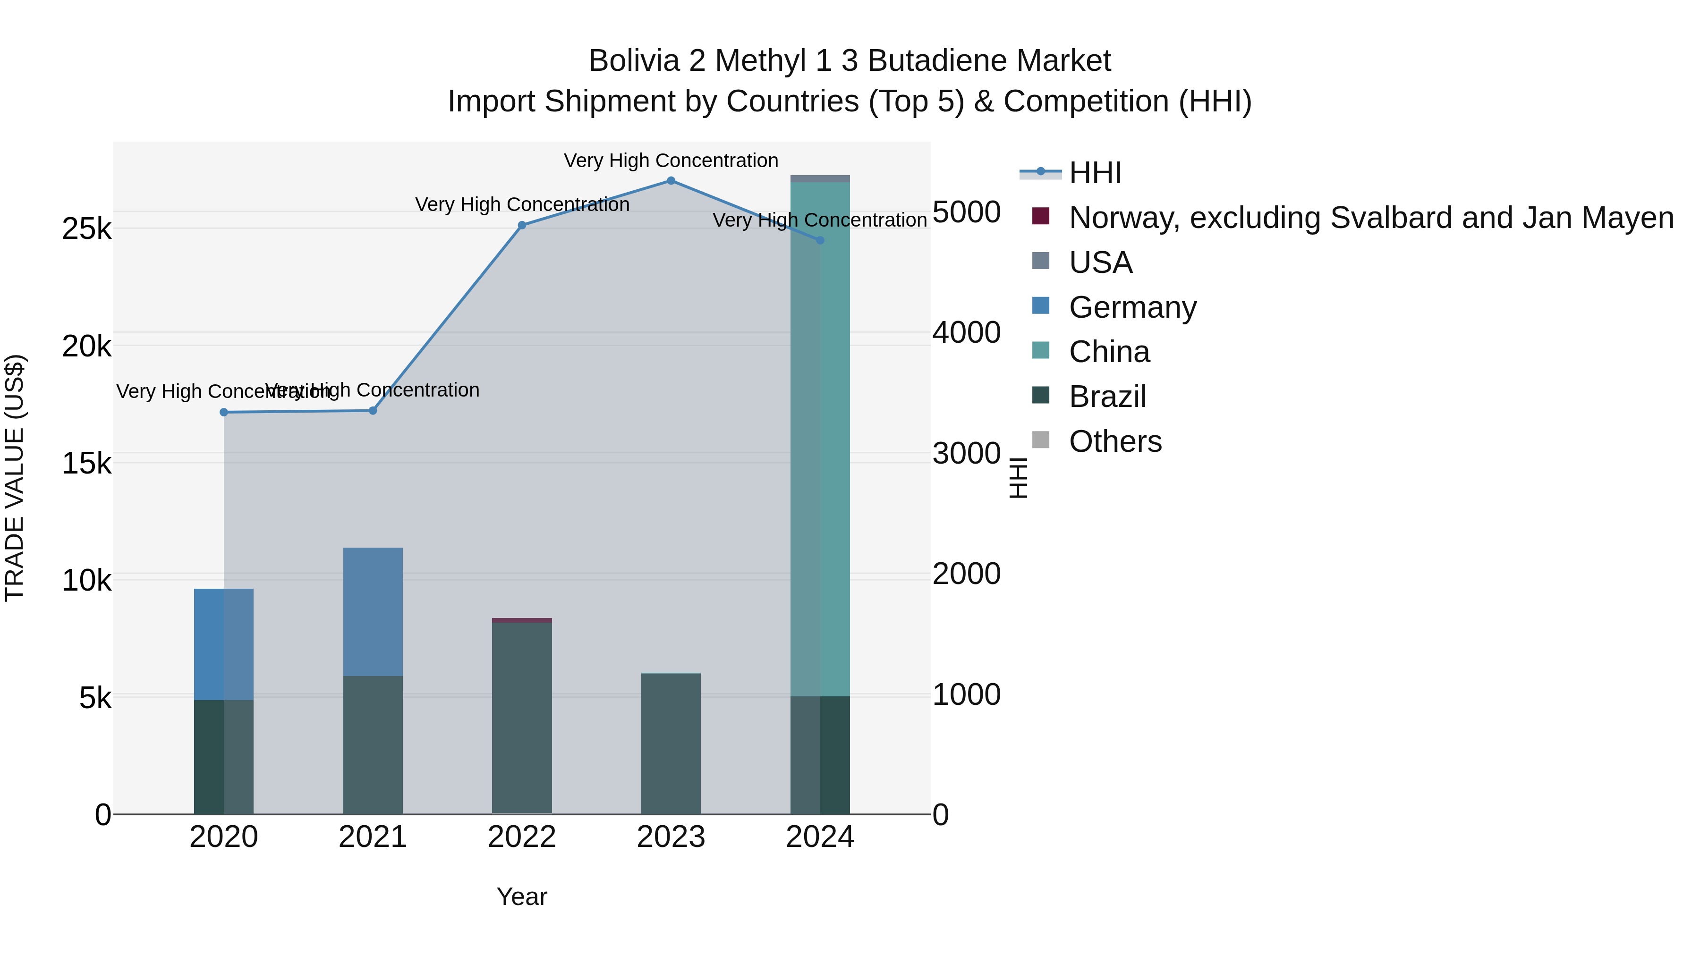
Task: Select the Norway bar segment for 2022
Action: click(522, 620)
